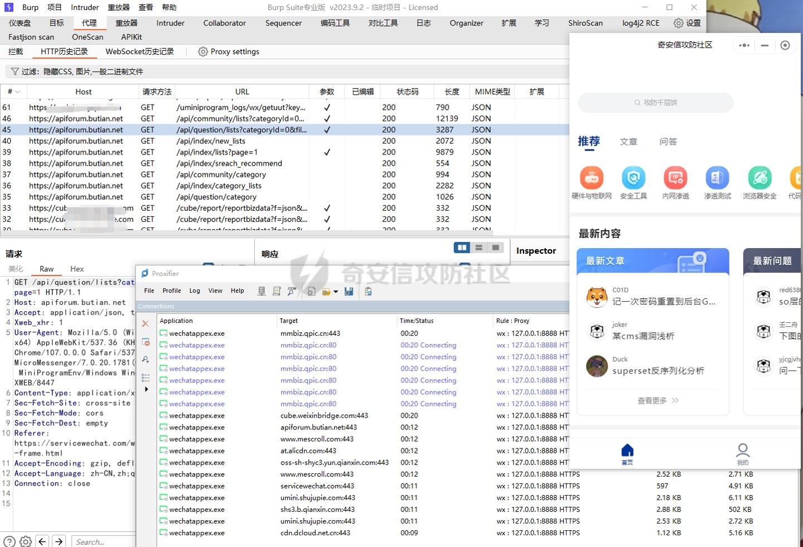
Task: Click the Burp help question-mark icon at bottom
Action: tap(9, 541)
